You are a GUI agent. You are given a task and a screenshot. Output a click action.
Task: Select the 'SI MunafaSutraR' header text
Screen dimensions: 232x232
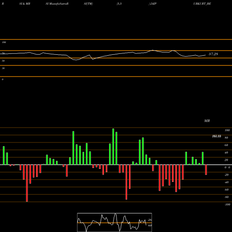tap(57, 4)
